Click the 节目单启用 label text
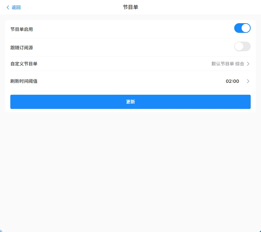The height and width of the screenshot is (232, 261). 22,29
